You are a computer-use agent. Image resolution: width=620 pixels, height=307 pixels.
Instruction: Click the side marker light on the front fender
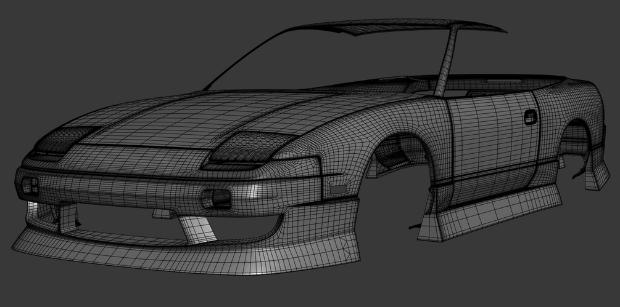click(x=337, y=189)
